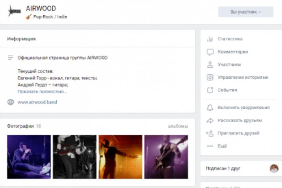
Task: Open Участники menu item
Action: tap(229, 65)
